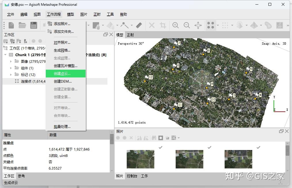Screen dimensions: 292x188
Task: Click the New document icon in toolbar
Action: tap(11, 25)
